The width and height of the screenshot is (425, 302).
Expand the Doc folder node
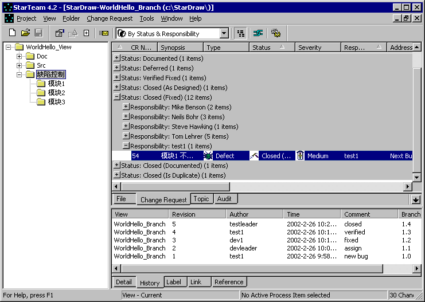click(19, 56)
